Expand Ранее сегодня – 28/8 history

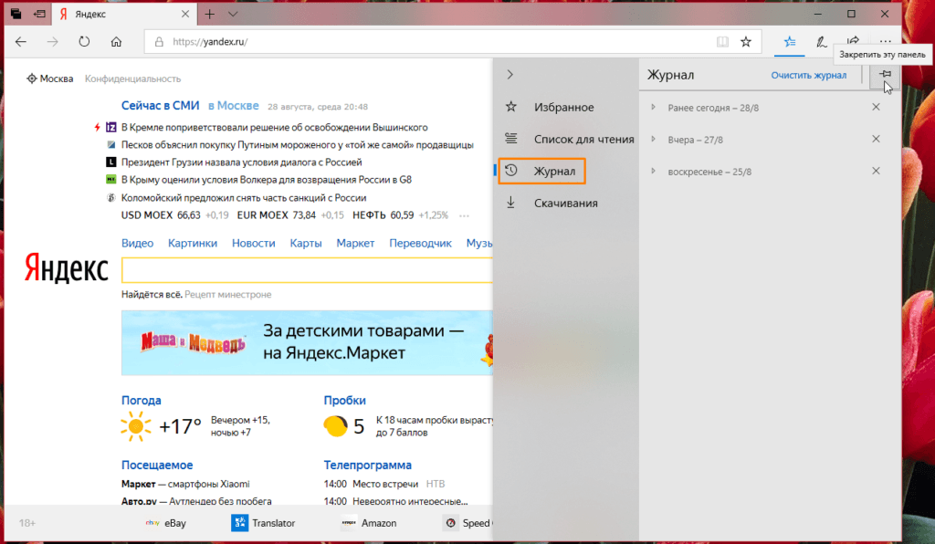click(x=653, y=108)
